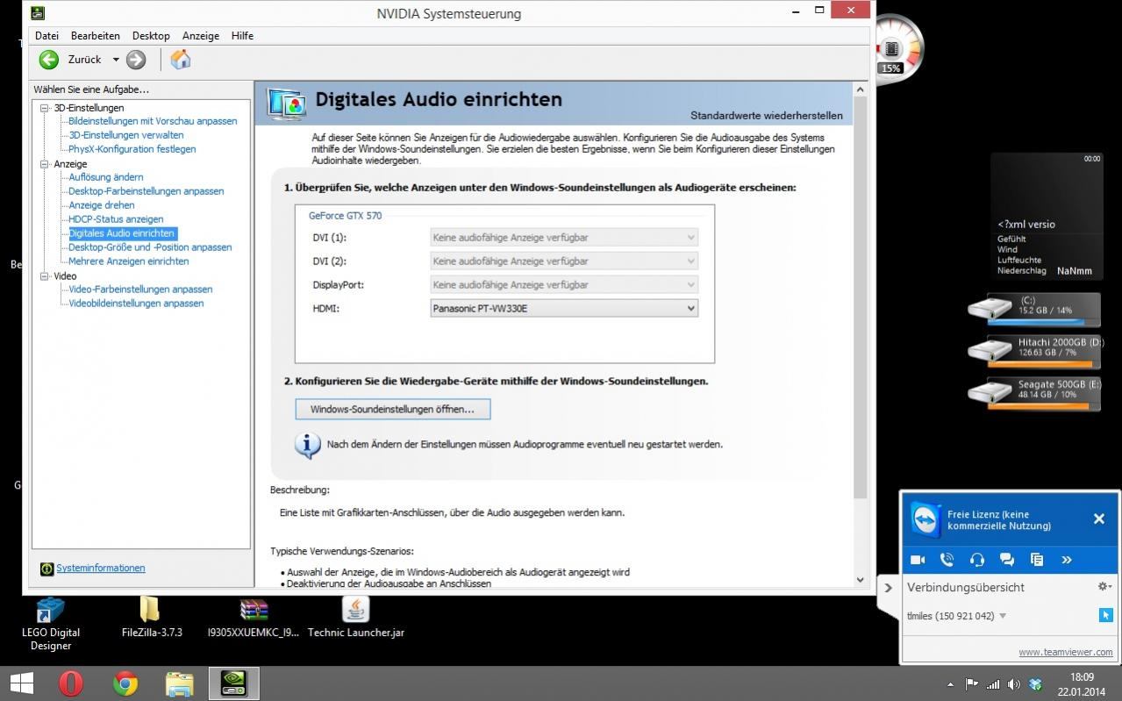Select Mehrere Anzeigen einrichten

[x=129, y=261]
